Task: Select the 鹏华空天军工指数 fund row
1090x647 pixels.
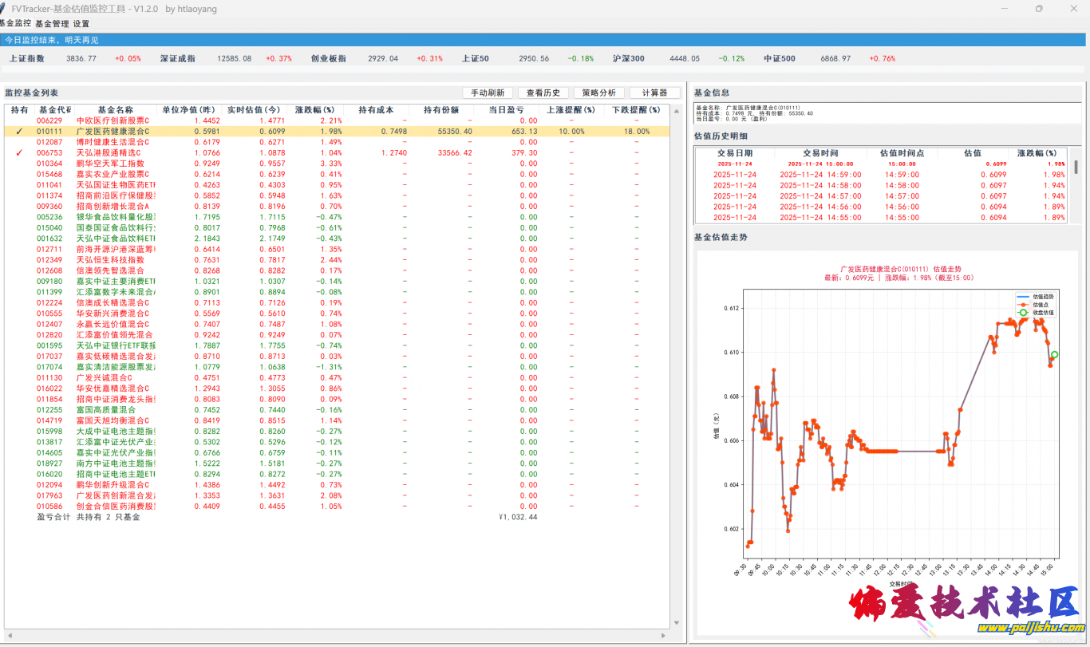Action: tap(110, 164)
